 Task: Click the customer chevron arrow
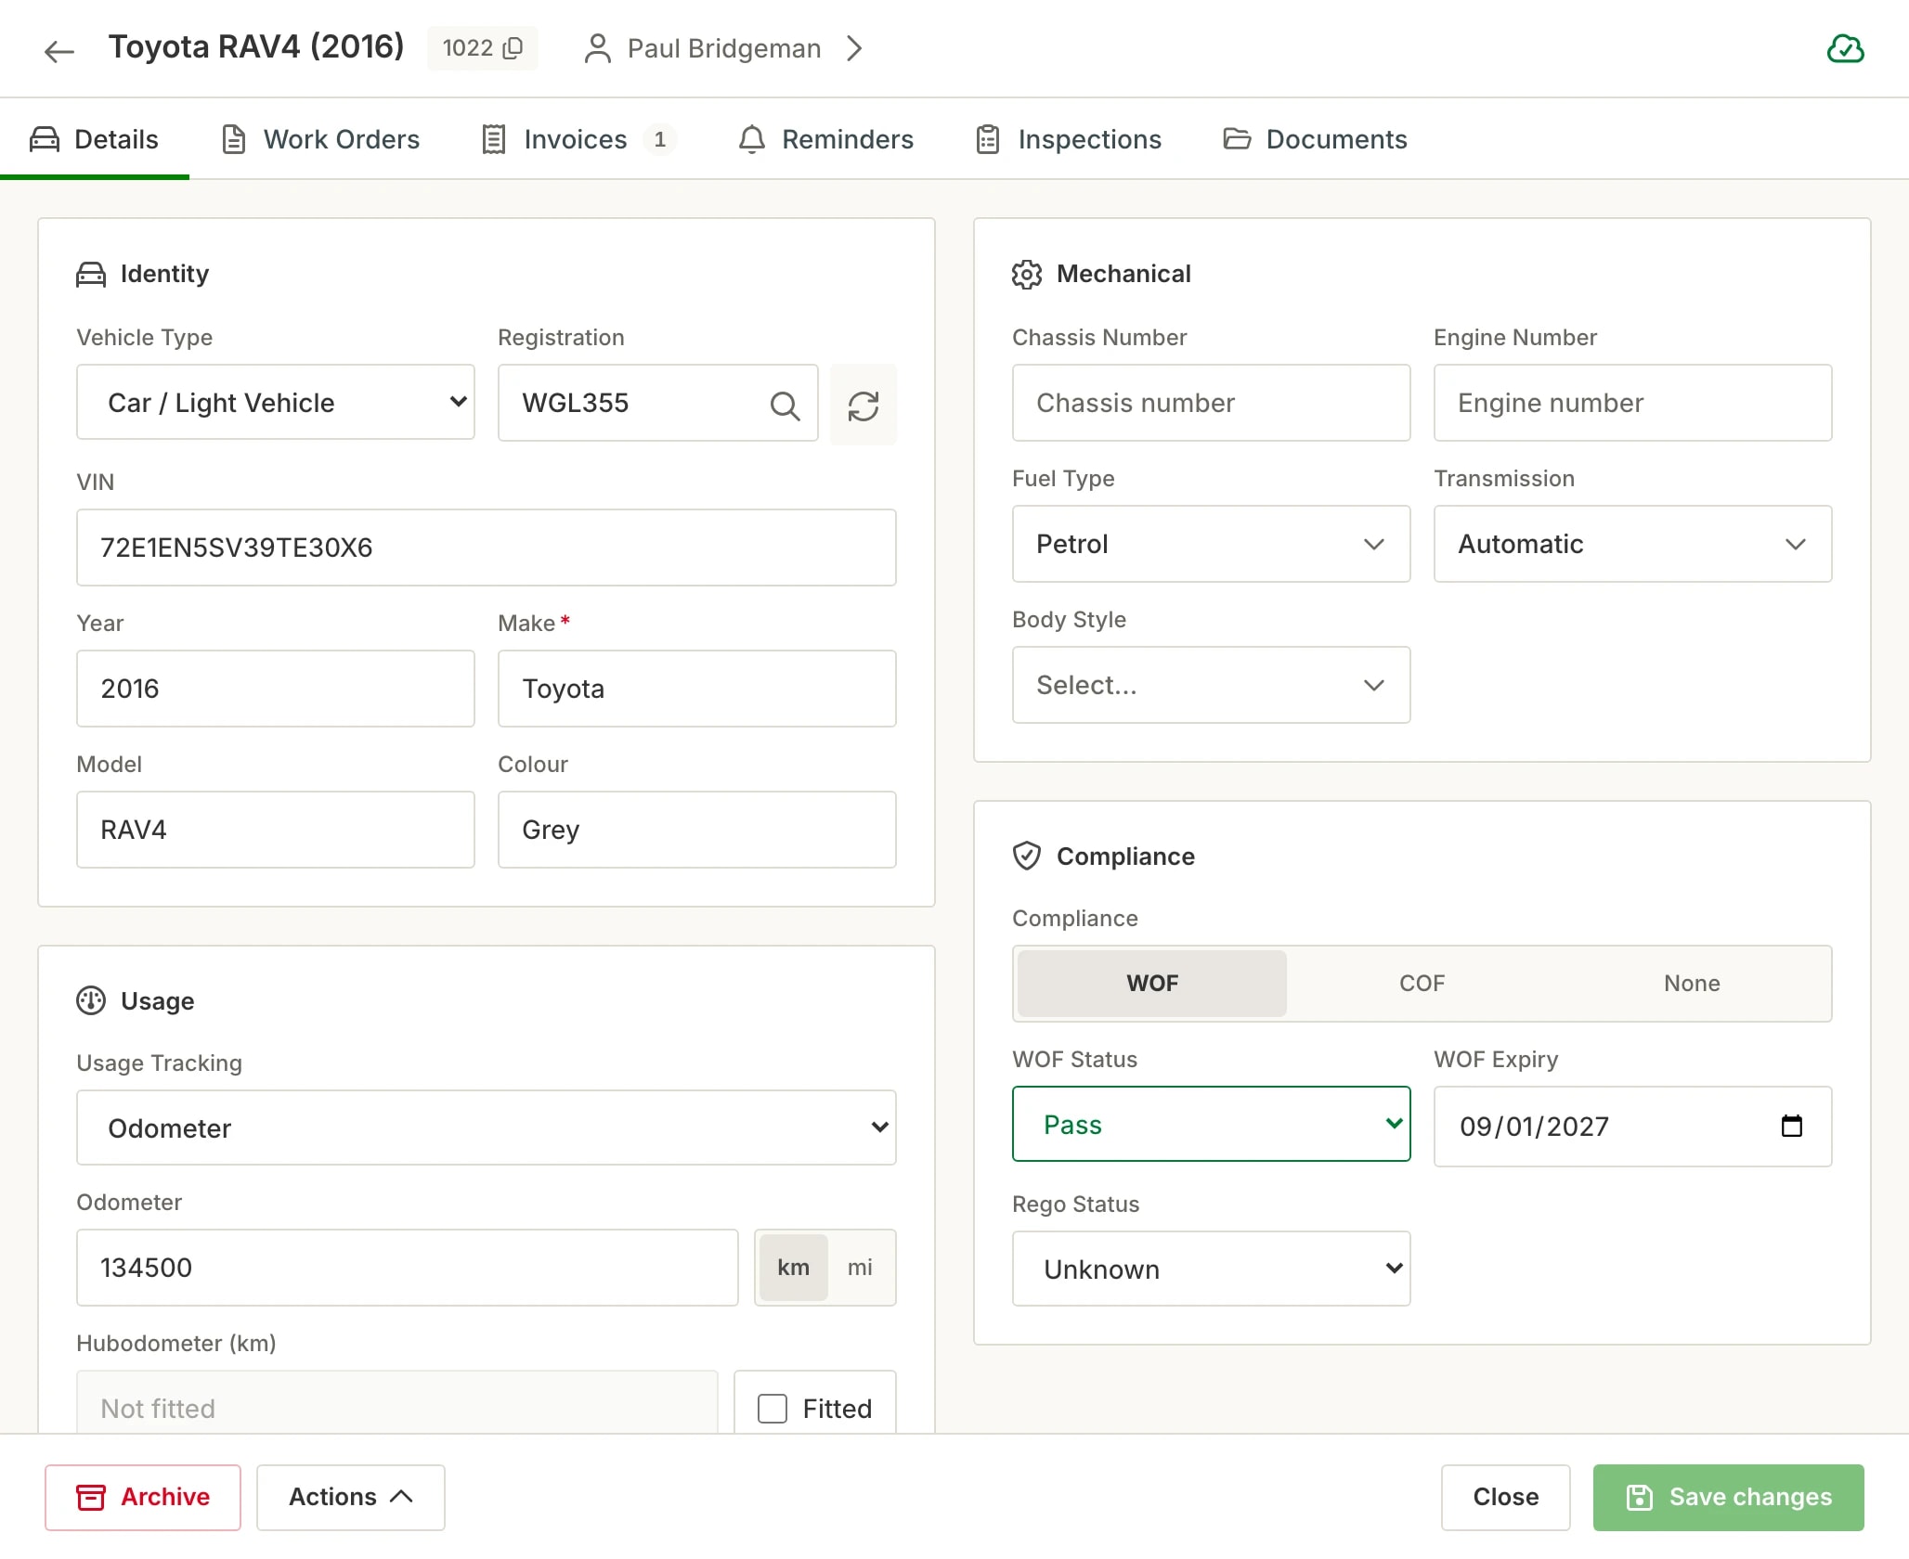tap(855, 48)
